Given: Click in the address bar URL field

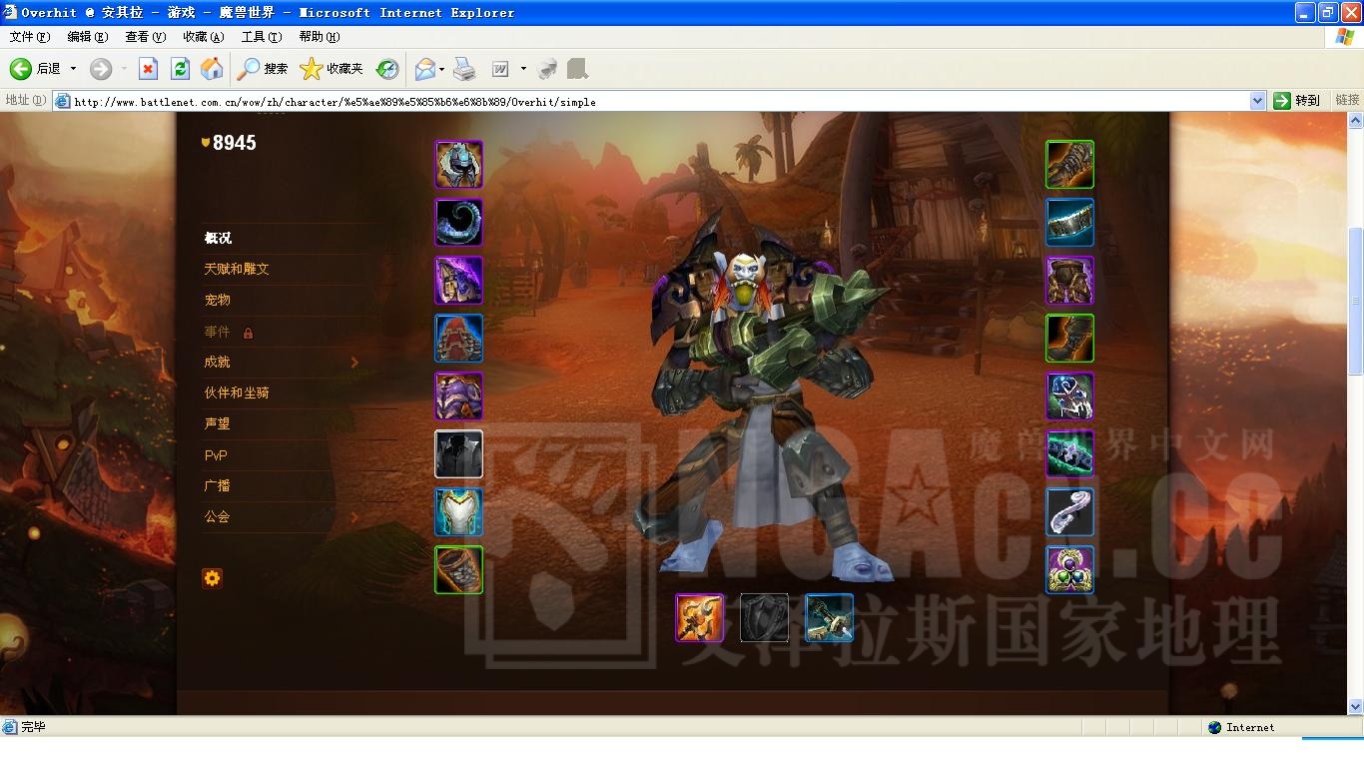Looking at the screenshot, I should (x=651, y=101).
